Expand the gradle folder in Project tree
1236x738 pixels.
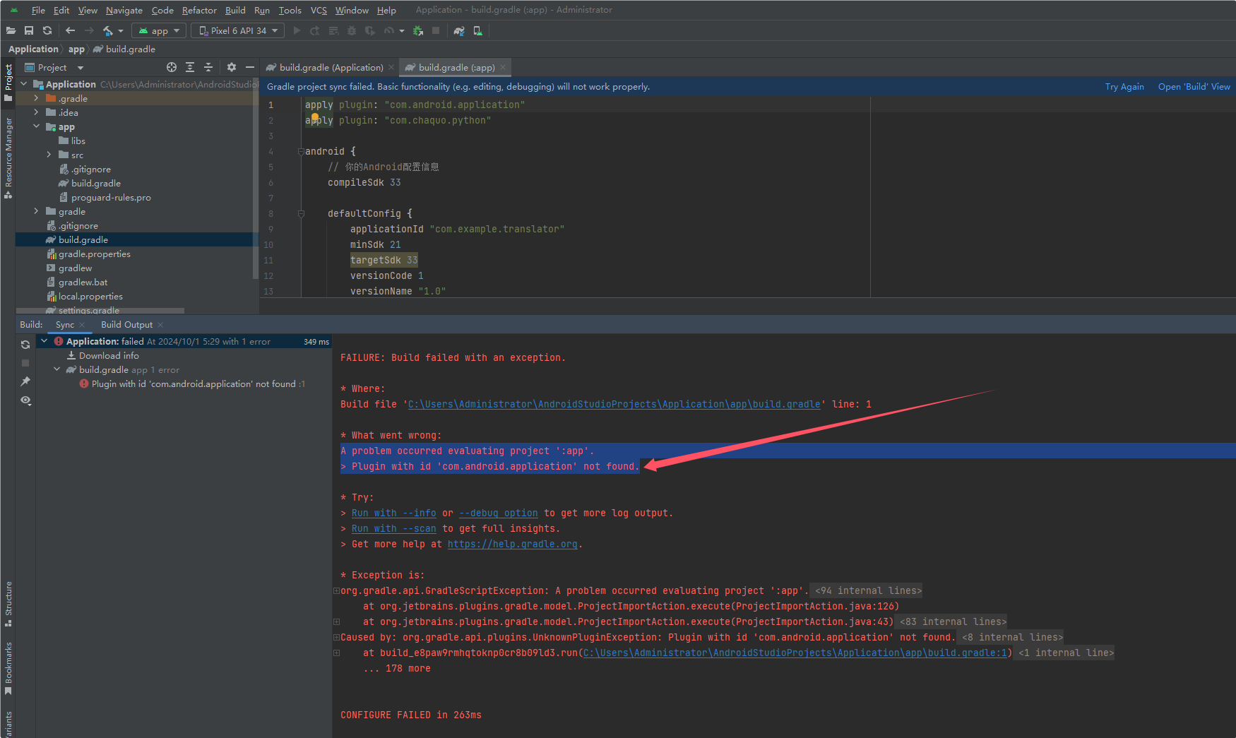click(36, 211)
